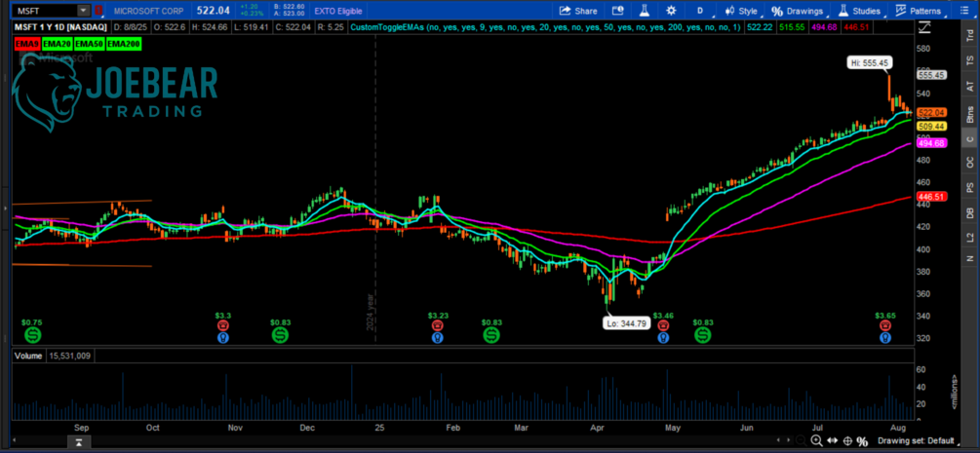Click the MICROSOFT CORP company name
The image size is (980, 453).
click(150, 11)
